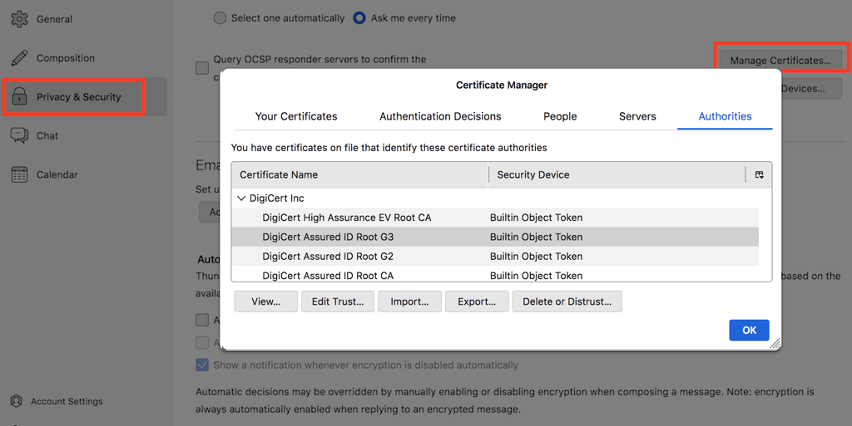Select the 'Select one automatically' radio button
Image resolution: width=852 pixels, height=426 pixels.
pos(220,18)
